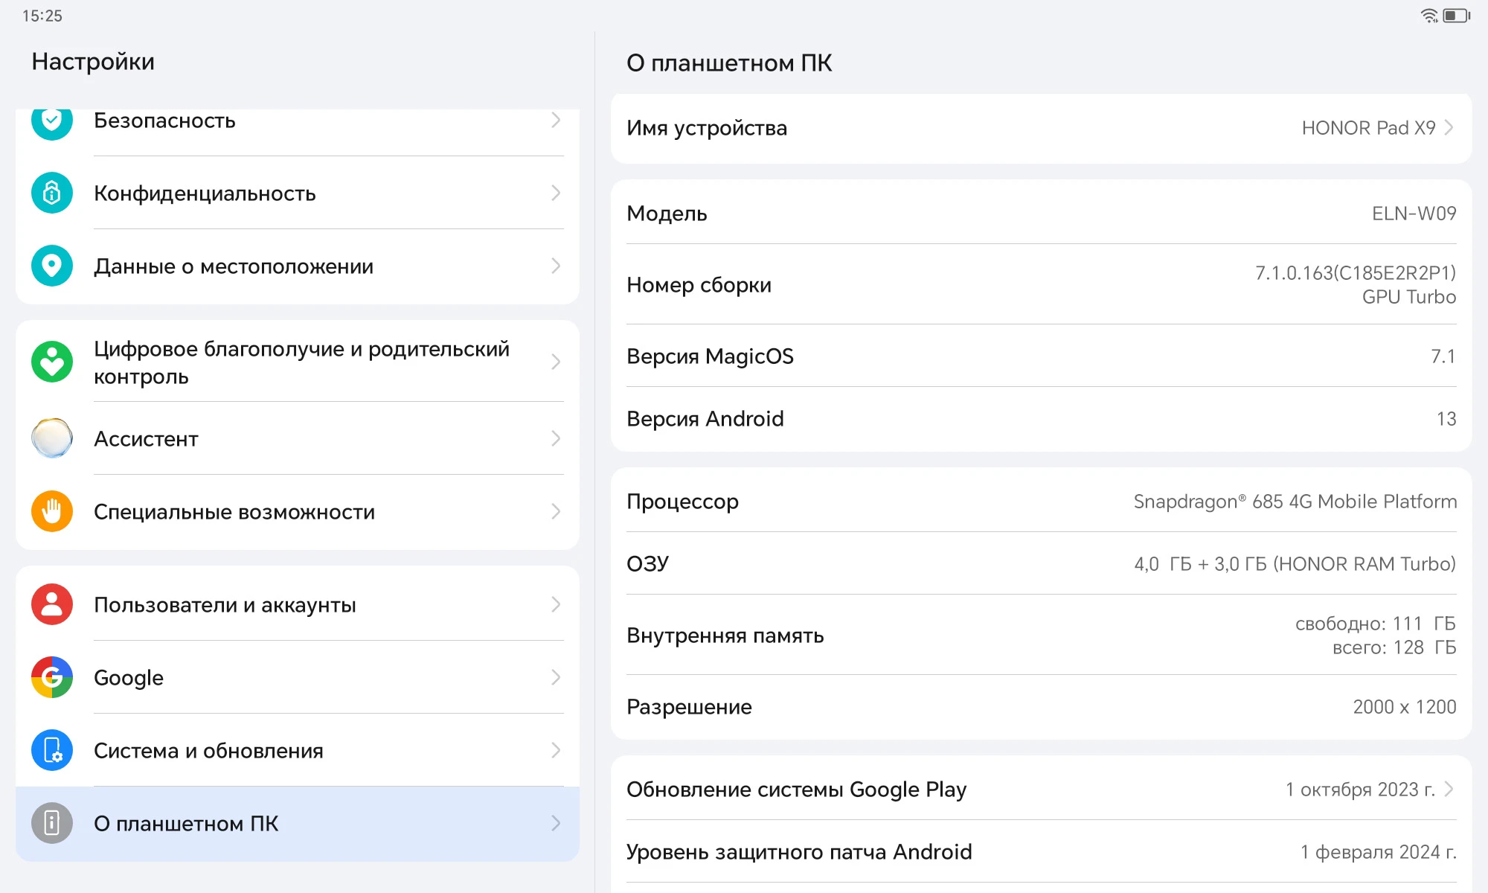
Task: Open Система и обновления settings
Action: click(298, 750)
